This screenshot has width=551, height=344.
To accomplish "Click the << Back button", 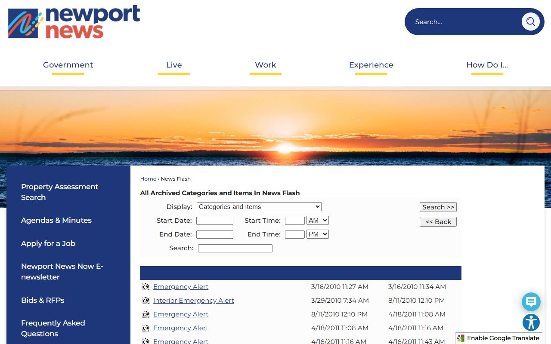I will click(x=438, y=221).
